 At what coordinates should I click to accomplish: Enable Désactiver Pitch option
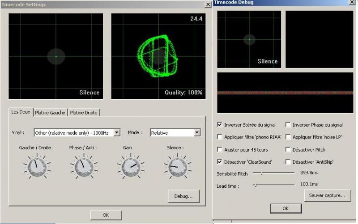point(288,149)
